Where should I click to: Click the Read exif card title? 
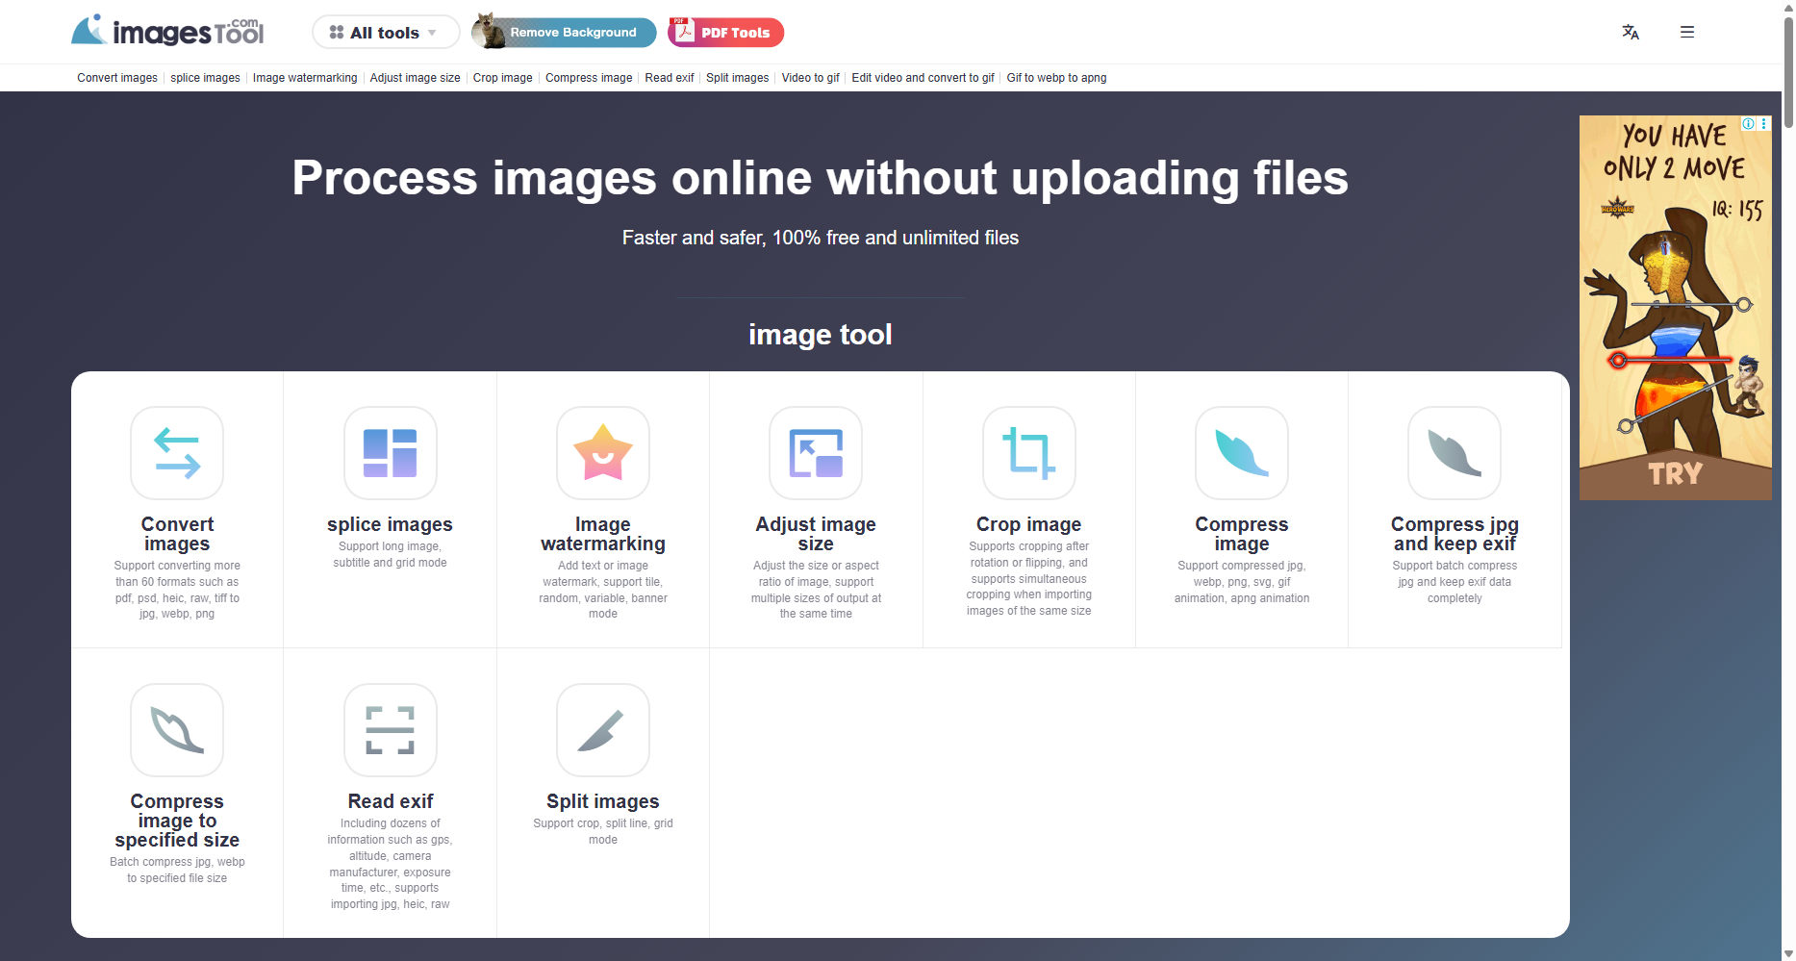(x=390, y=801)
